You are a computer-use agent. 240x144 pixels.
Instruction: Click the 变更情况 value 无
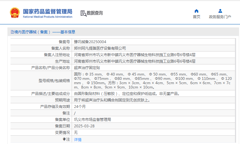76,133
